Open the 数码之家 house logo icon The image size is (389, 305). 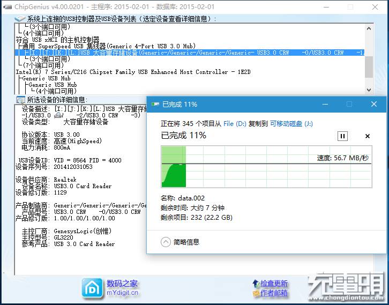coord(92,288)
